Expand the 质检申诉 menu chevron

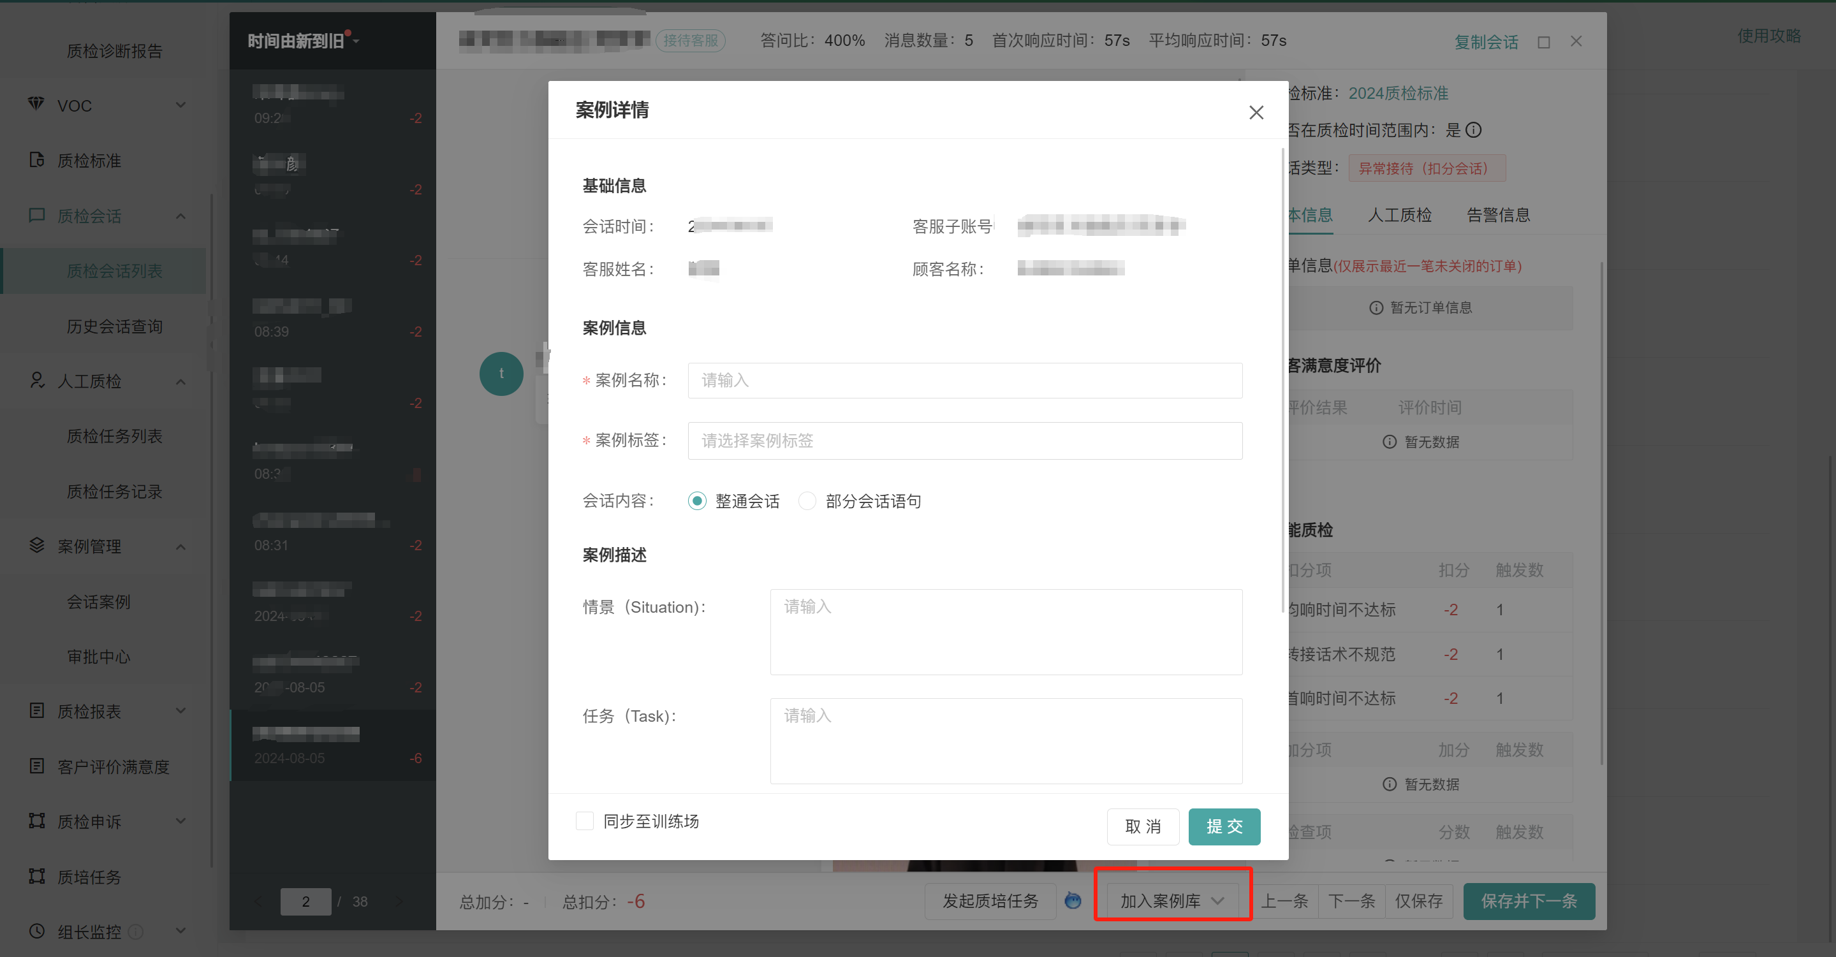180,821
